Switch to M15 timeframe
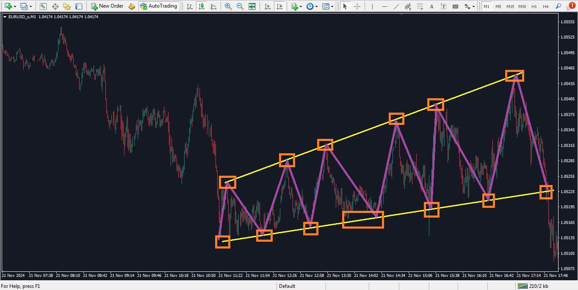The width and height of the screenshot is (578, 290). (510, 6)
